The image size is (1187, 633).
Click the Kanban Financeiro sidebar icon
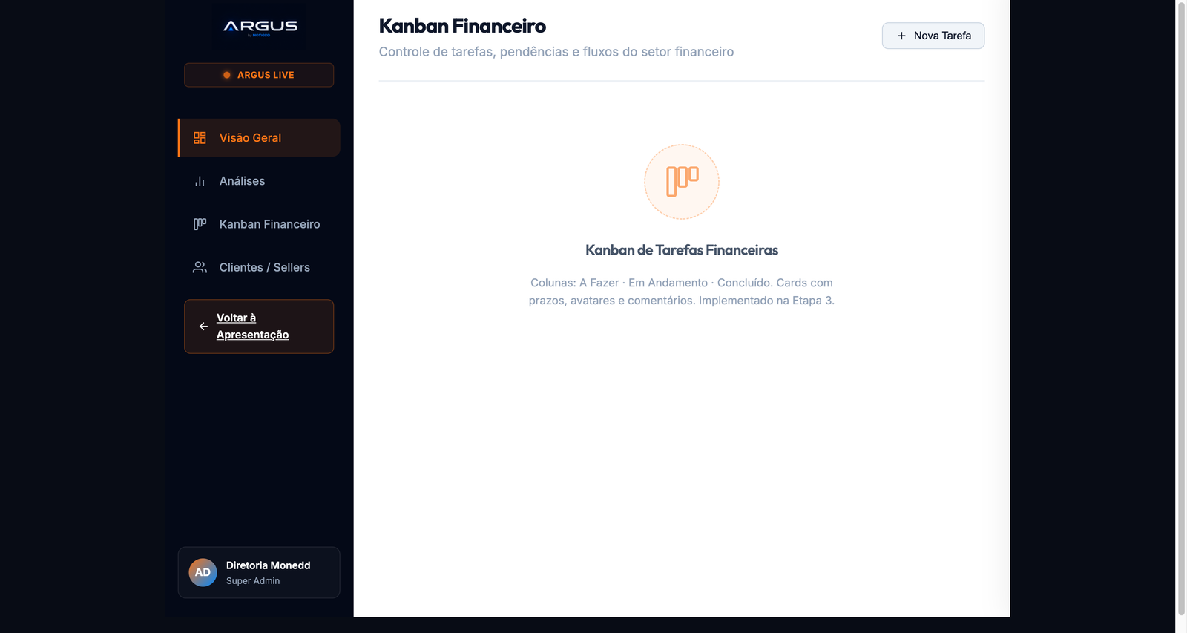pos(200,224)
